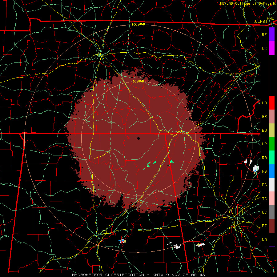Click the 'DS' legend label

coord(264,185)
